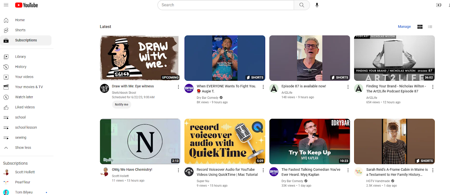This screenshot has width=450, height=195.
Task: Open Episode 87 Shorts thumbnail
Action: (x=310, y=58)
